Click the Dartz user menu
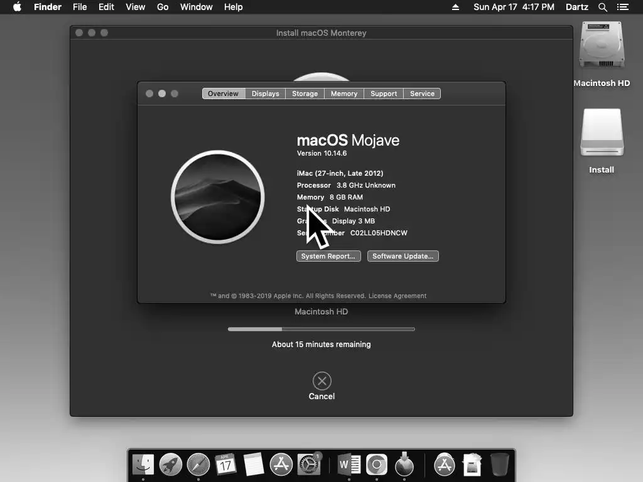The image size is (643, 482). (x=577, y=7)
